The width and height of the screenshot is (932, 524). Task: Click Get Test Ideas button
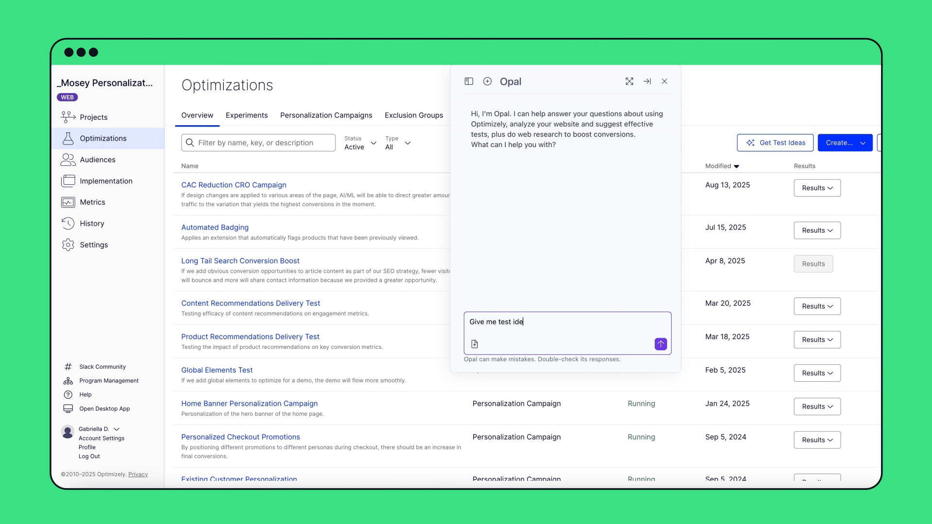pos(775,143)
